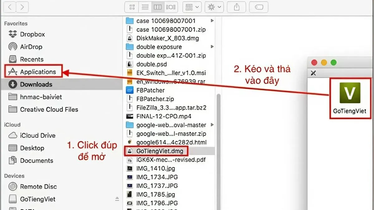Open the Applications sidebar entry
Viewport: 374px width, 210px height.
coord(37,71)
